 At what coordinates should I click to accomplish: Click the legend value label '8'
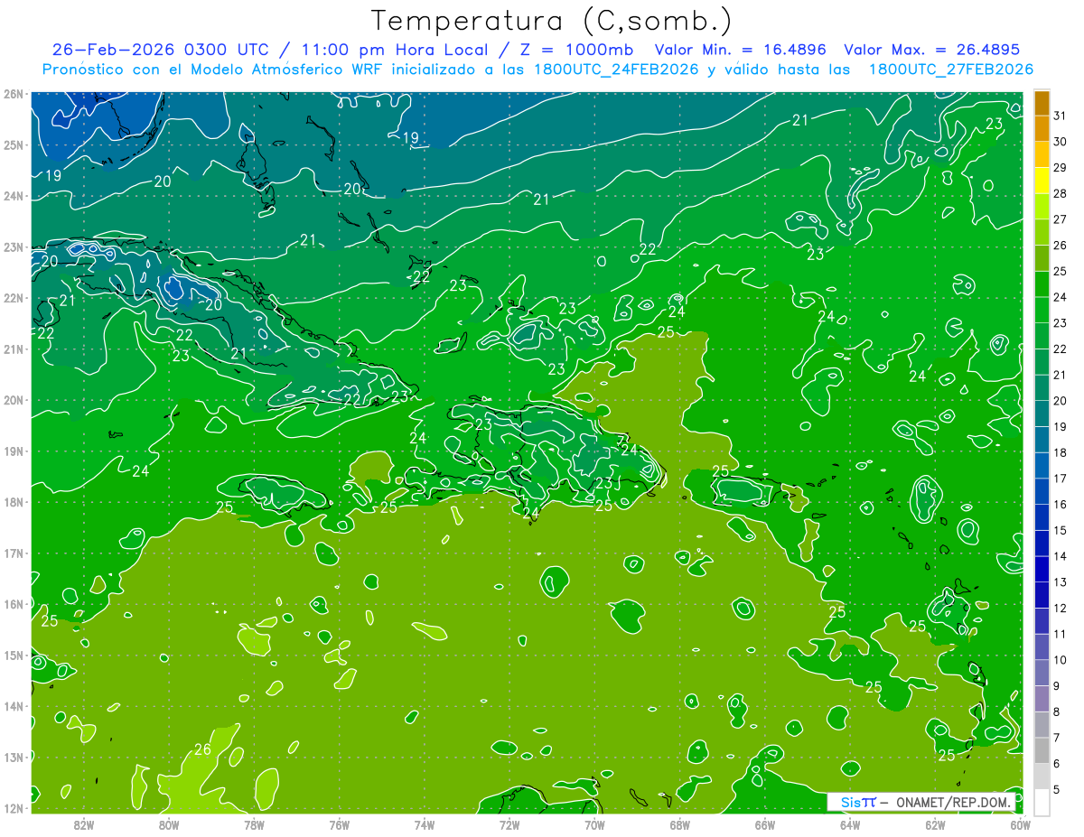1057,712
